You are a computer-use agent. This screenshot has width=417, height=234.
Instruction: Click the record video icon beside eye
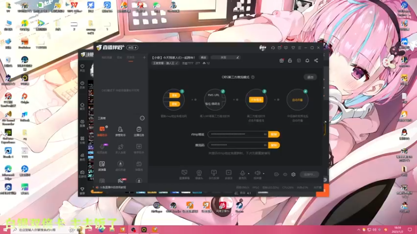tap(277, 174)
